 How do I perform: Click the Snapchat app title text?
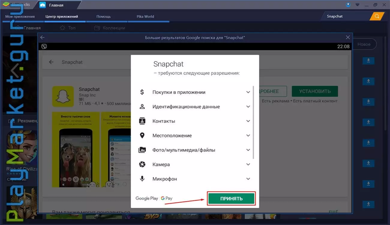coord(89,89)
